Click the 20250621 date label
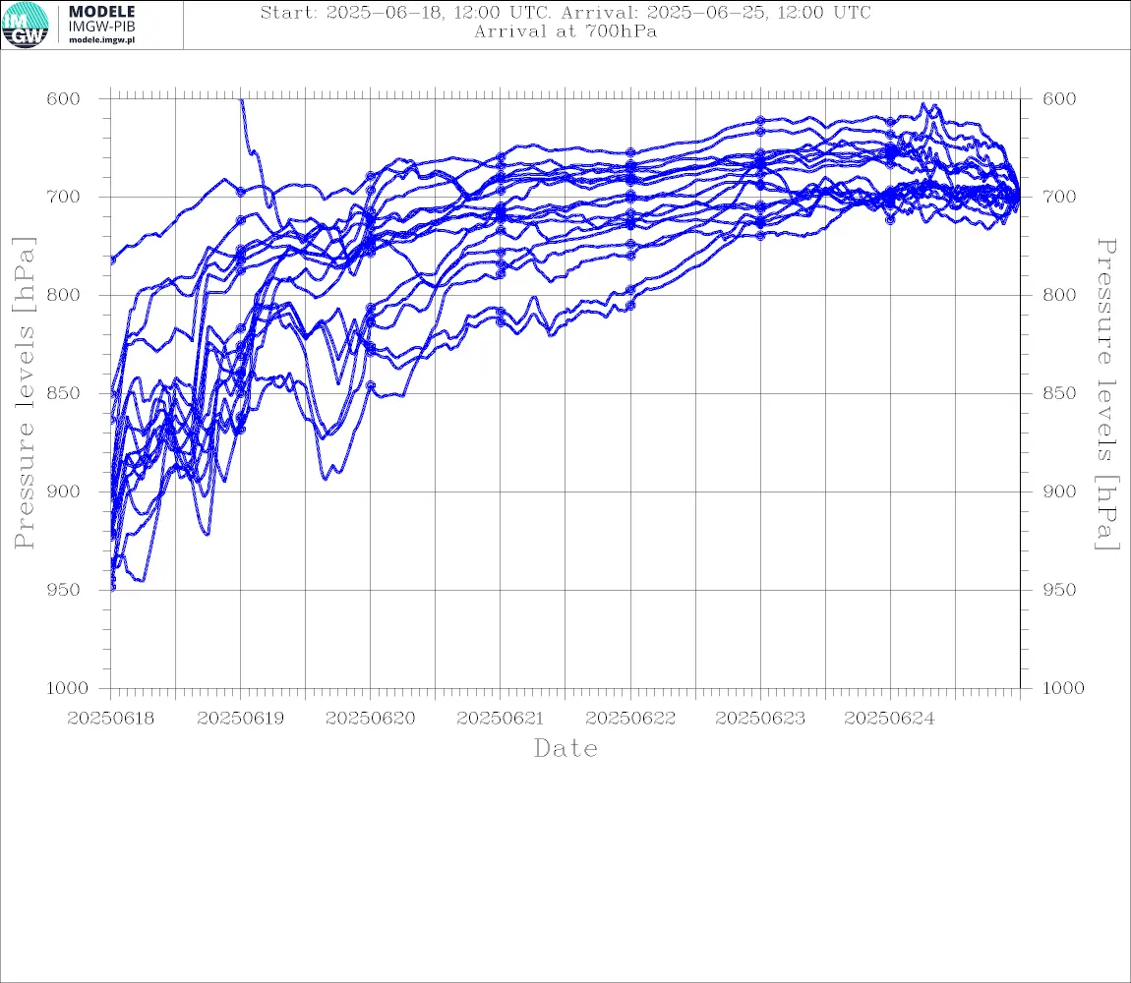This screenshot has height=983, width=1131. 501,719
